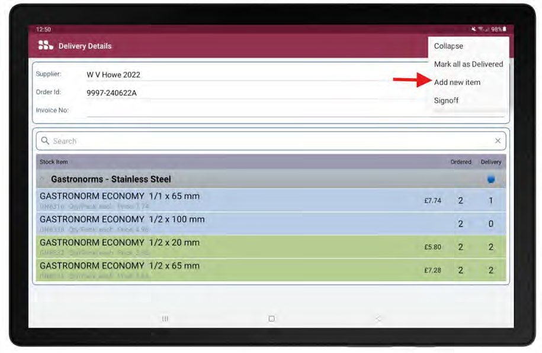Viewport: 542px width, 353px height.
Task: Edit delivery quantity of 1/2 x 100 mm item
Action: [x=490, y=224]
